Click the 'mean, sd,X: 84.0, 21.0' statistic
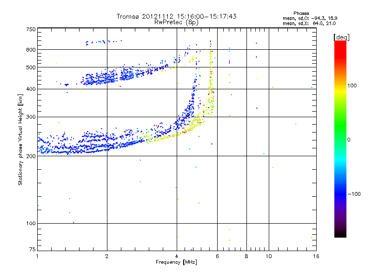Viewport: 372px width, 279px height. (309, 23)
